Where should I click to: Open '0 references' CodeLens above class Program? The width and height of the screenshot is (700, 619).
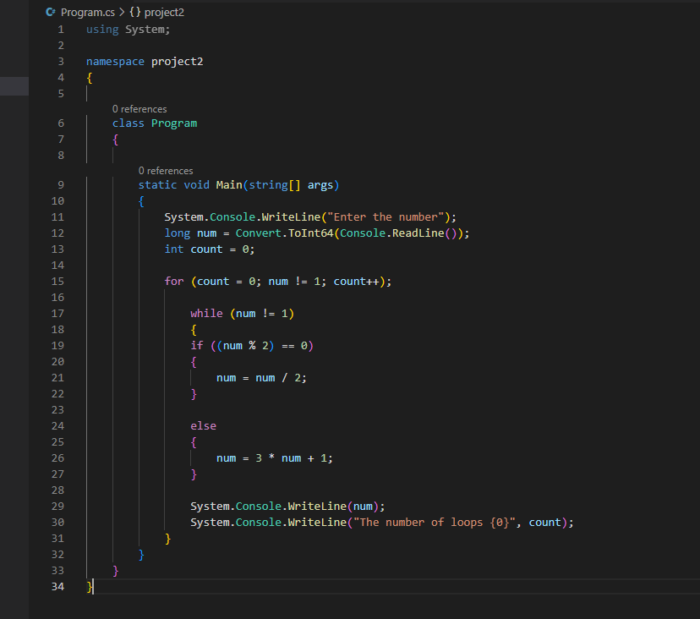coord(139,109)
